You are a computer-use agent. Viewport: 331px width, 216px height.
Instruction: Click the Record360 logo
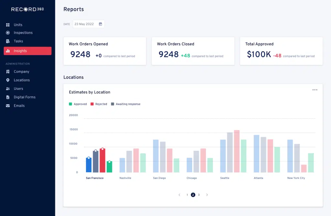point(27,9)
